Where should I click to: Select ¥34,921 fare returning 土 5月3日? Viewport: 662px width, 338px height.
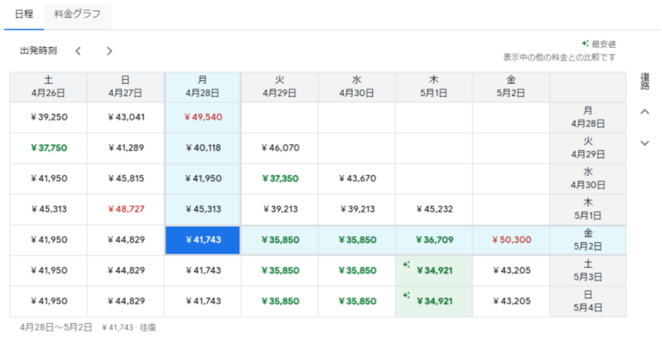434,271
